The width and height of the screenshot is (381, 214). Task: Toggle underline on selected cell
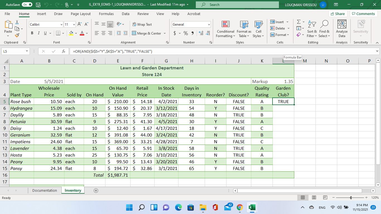(x=45, y=33)
